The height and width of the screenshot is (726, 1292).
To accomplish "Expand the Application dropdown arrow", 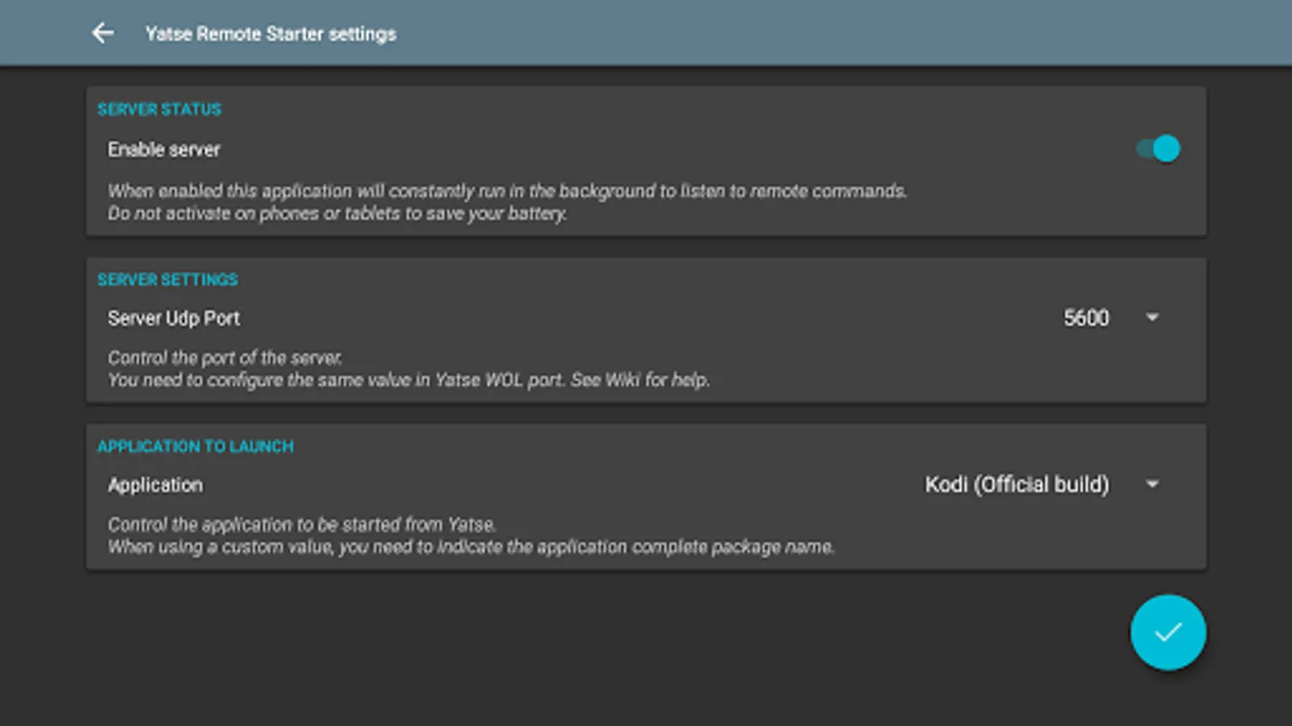I will tap(1152, 485).
